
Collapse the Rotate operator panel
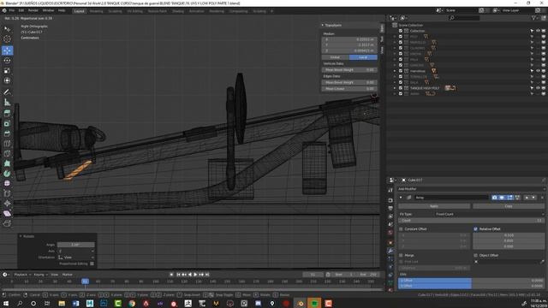[x=21, y=236]
